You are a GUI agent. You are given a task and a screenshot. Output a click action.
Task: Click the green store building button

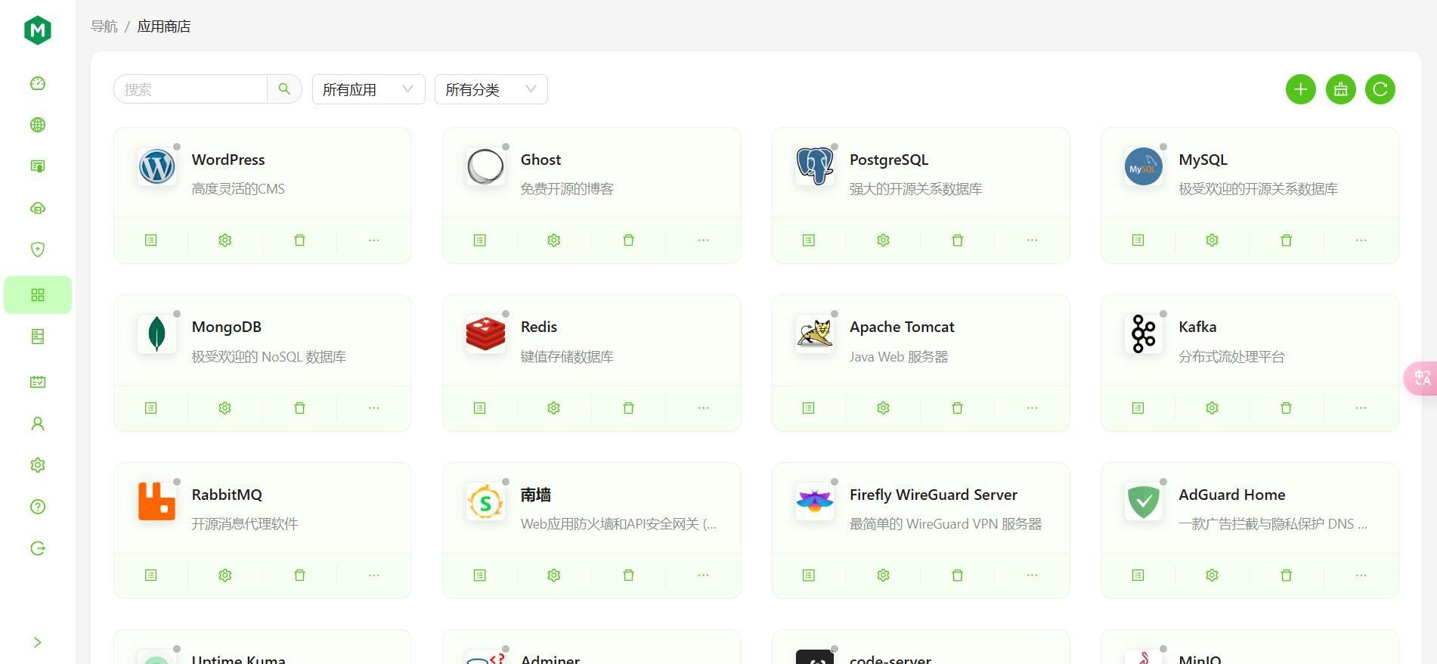tap(1341, 89)
